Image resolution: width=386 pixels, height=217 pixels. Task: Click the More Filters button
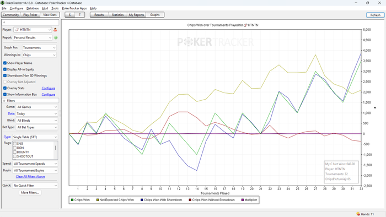(x=30, y=193)
